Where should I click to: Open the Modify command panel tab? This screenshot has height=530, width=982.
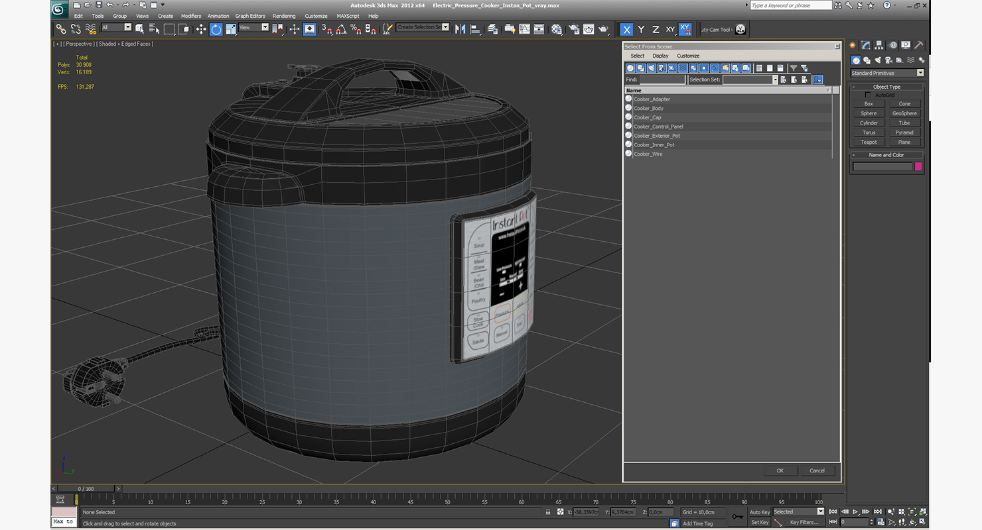(866, 45)
